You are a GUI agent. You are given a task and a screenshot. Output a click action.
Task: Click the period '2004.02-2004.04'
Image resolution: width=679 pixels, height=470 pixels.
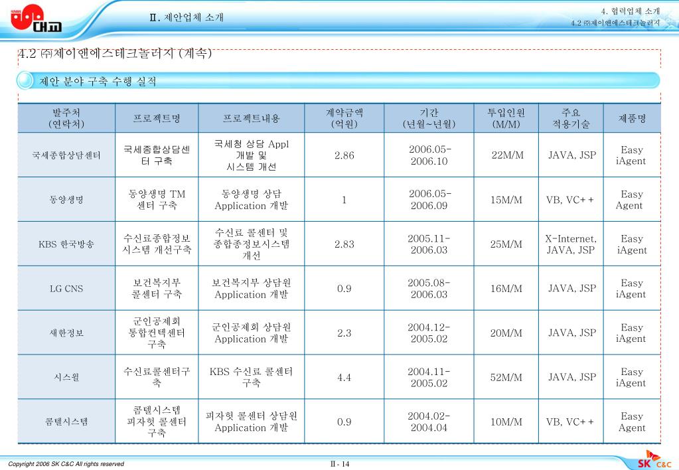click(x=429, y=422)
